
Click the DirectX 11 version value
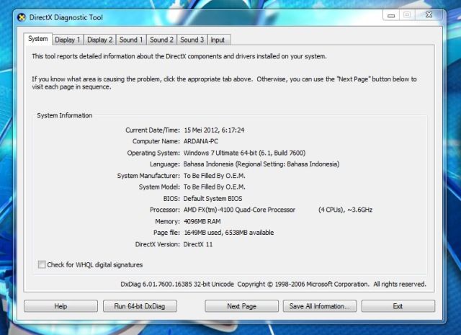point(198,244)
